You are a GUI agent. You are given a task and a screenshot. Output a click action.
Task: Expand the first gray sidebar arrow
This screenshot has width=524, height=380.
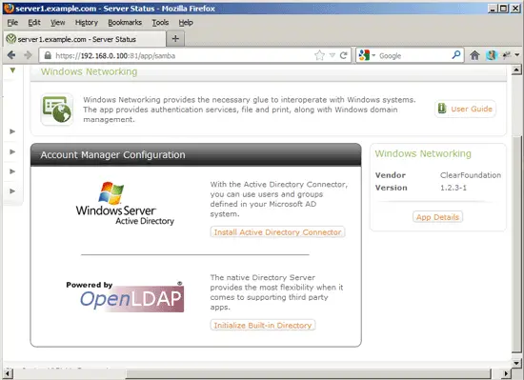point(12,131)
